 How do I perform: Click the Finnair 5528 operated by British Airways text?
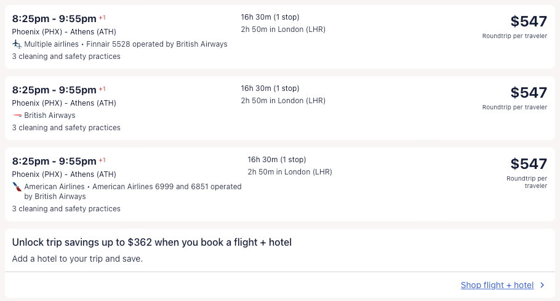157,44
